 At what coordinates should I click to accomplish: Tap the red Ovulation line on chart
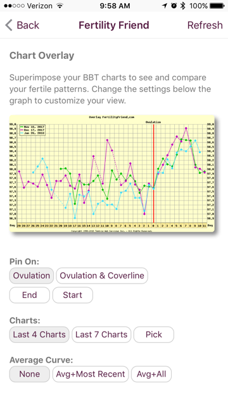[153, 173]
